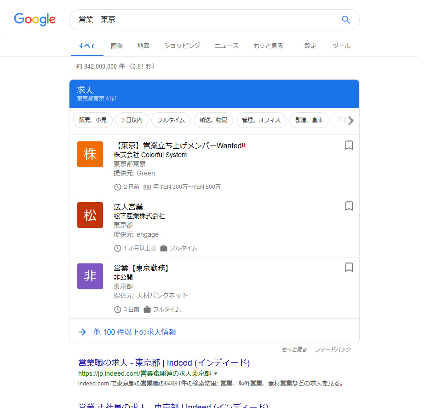Click the clock icon beside 1 か月以上前
This screenshot has height=408, width=430.
click(x=117, y=249)
